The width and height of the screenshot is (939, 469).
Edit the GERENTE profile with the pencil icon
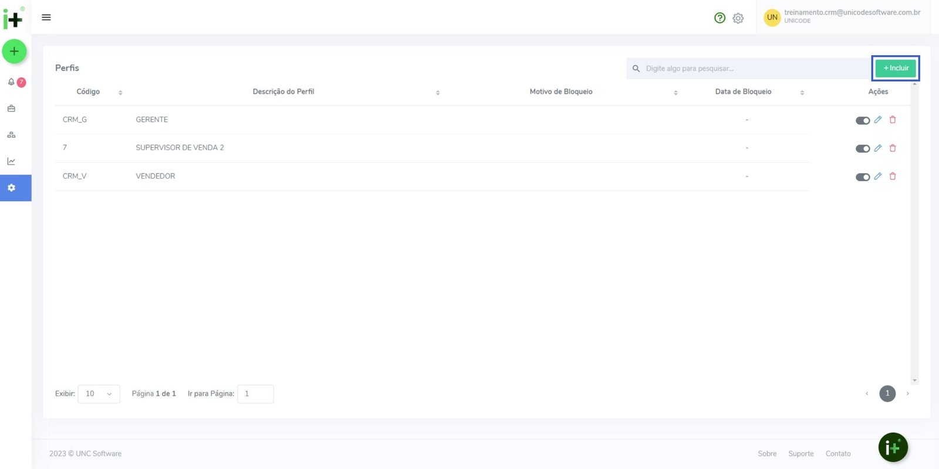click(878, 120)
